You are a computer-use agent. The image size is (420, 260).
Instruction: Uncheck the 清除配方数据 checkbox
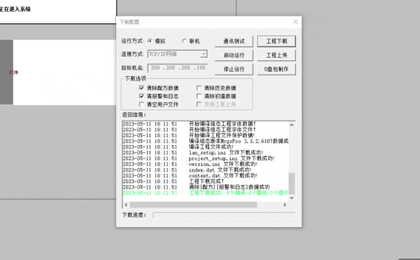point(141,88)
